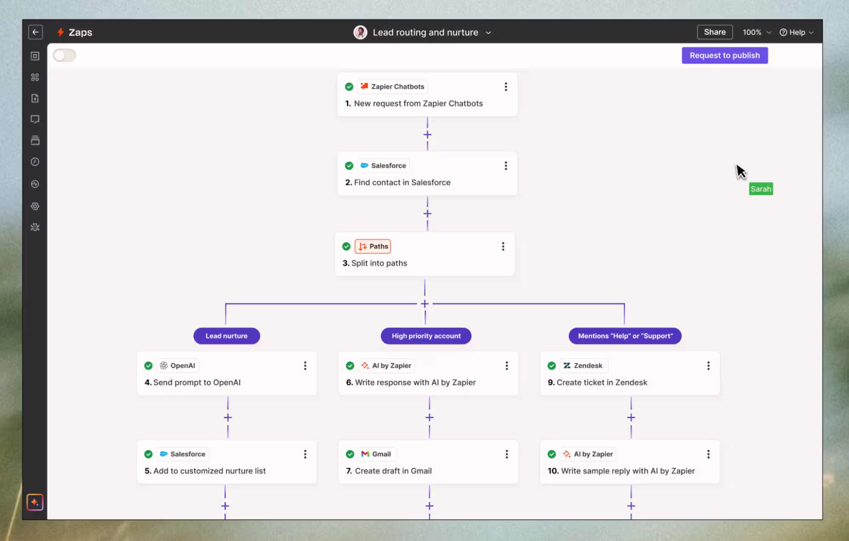849x541 pixels.
Task: Open step 3 Split into paths
Action: (x=425, y=254)
